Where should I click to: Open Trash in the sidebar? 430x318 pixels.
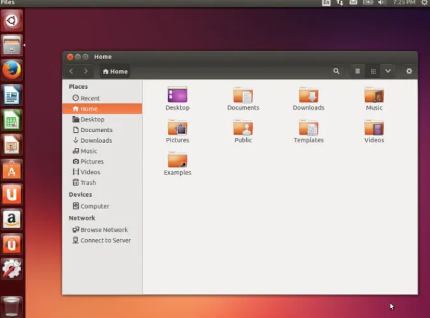point(88,183)
